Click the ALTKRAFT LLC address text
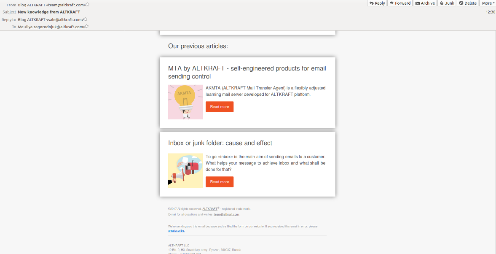496x254 pixels. [205, 248]
